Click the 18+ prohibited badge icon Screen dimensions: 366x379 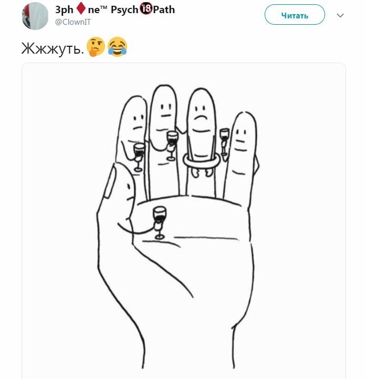146,9
